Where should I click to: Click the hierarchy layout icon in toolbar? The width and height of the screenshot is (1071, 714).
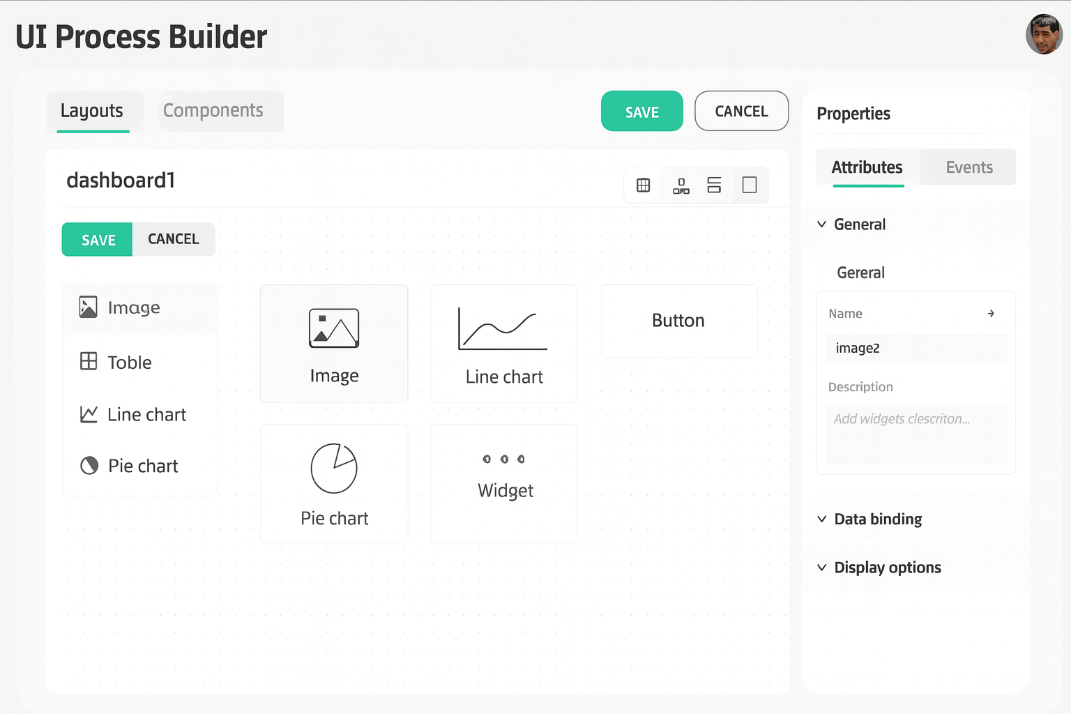click(681, 185)
